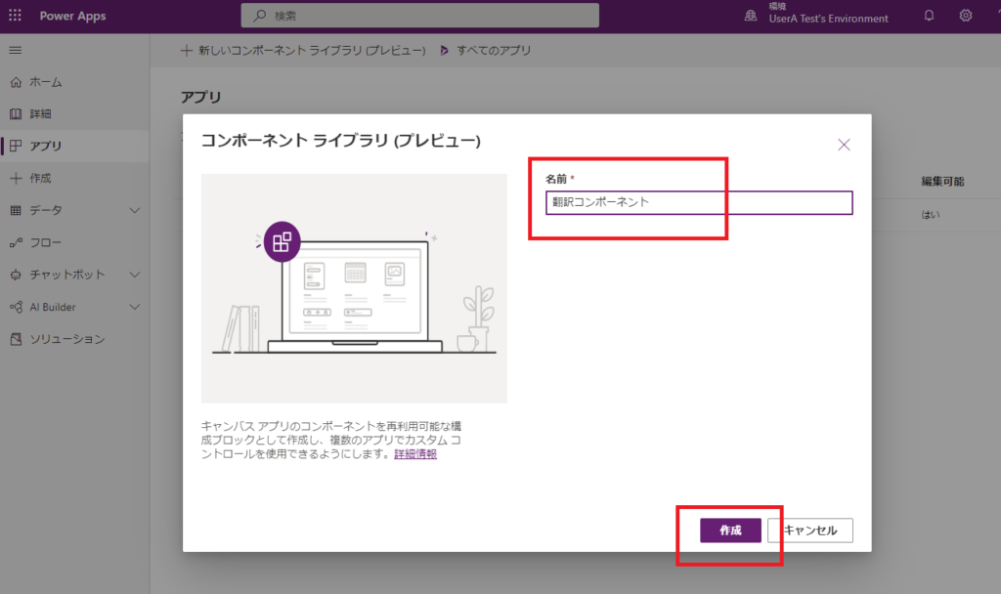Click the 編集可能 column header

[x=942, y=182]
